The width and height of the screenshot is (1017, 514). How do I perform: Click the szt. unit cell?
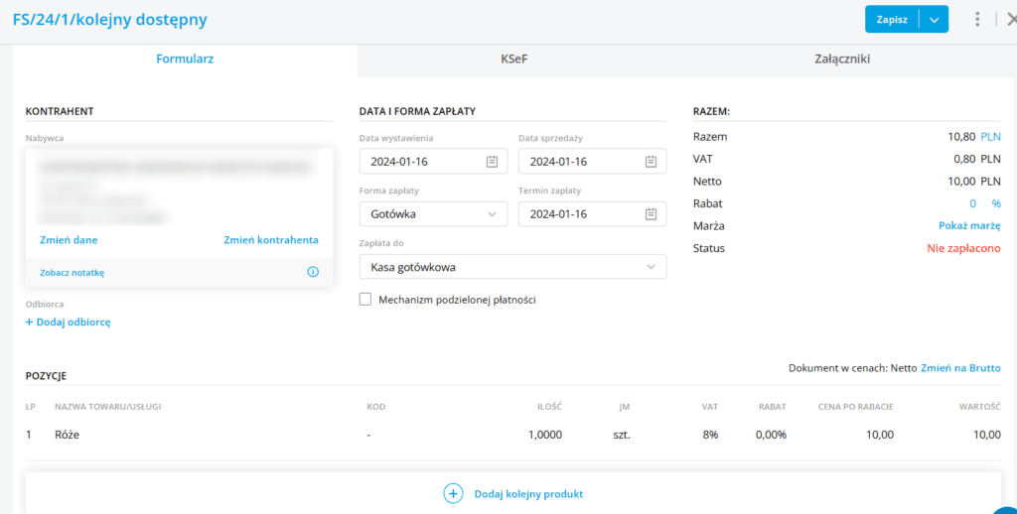click(x=622, y=435)
